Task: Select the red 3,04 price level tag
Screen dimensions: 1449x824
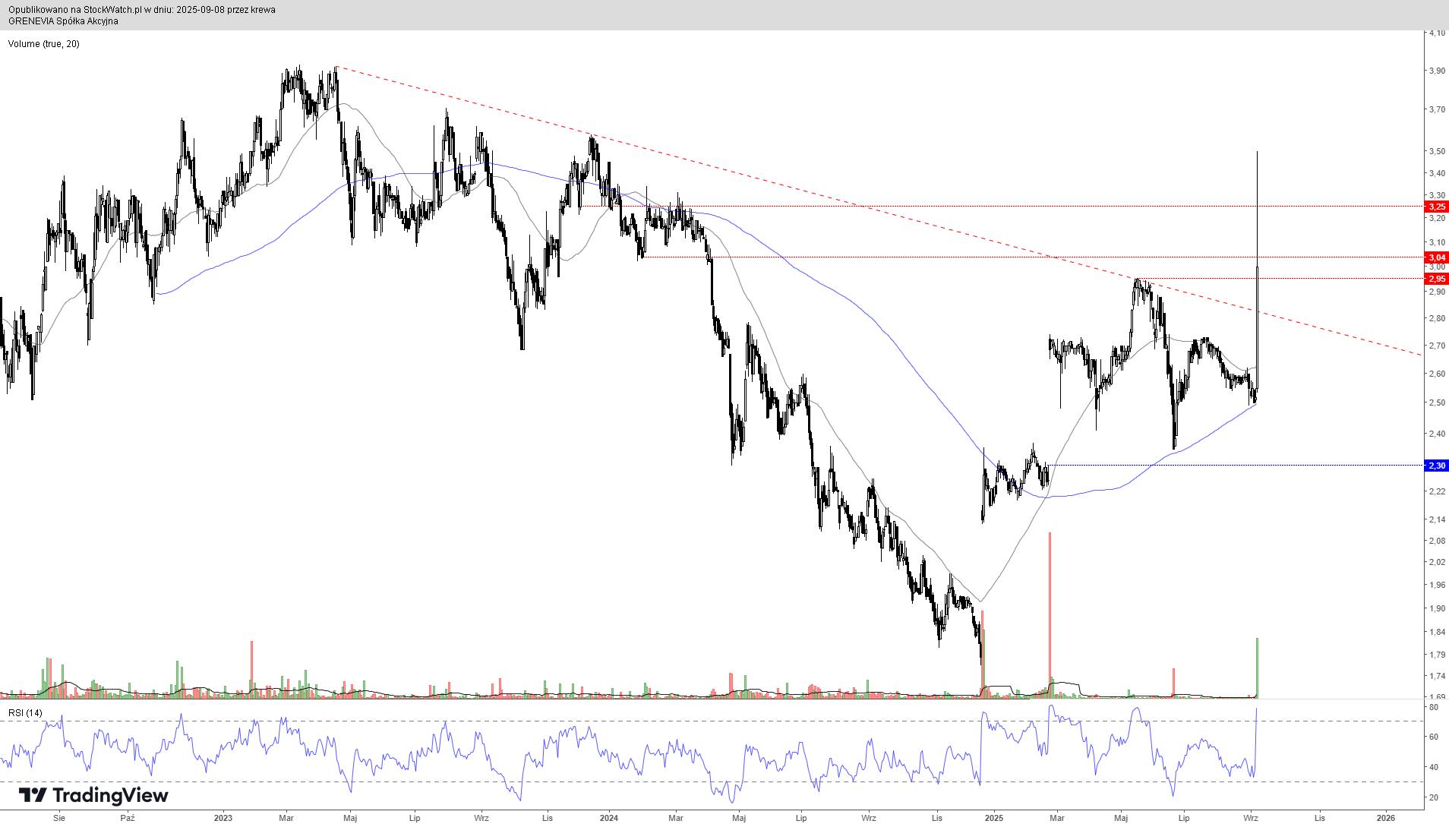Action: [1436, 257]
